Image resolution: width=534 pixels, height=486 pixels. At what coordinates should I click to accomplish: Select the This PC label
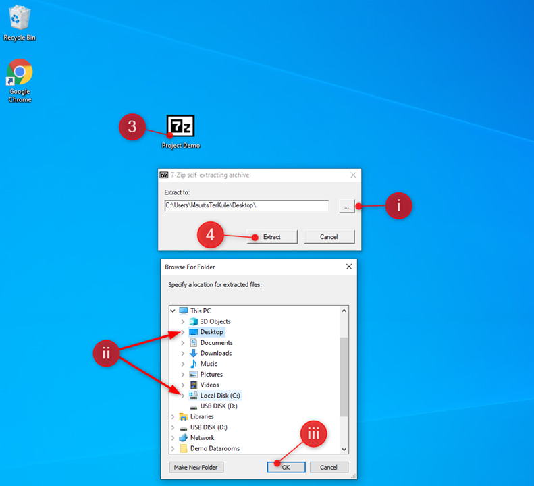click(201, 310)
